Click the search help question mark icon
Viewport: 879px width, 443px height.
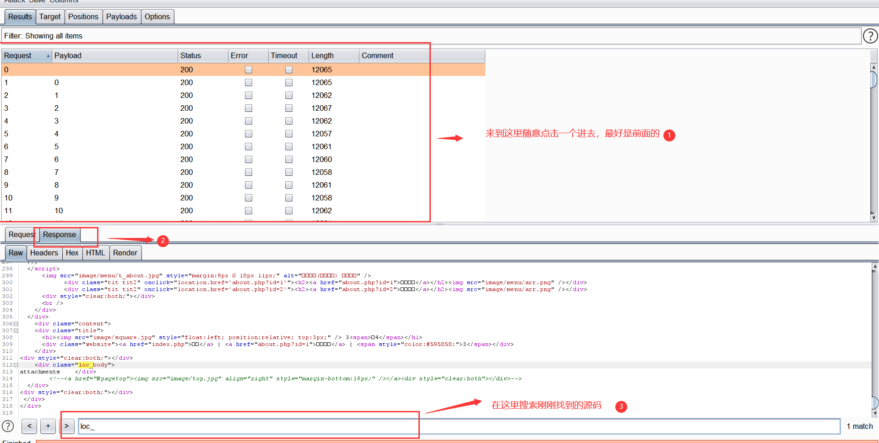(8, 426)
